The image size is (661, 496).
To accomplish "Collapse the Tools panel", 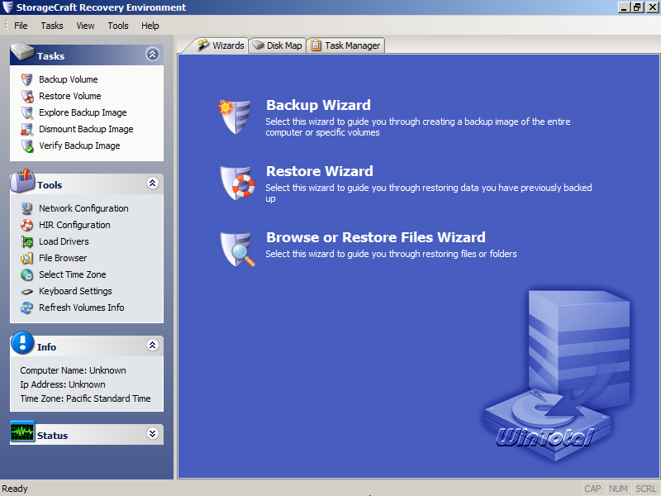I will pyautogui.click(x=152, y=183).
